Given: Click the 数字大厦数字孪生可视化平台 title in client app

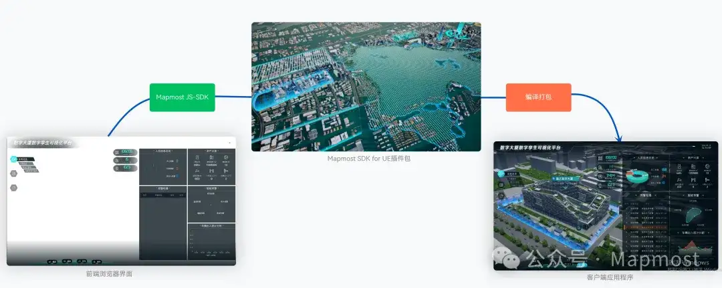Looking at the screenshot, I should tap(530, 148).
